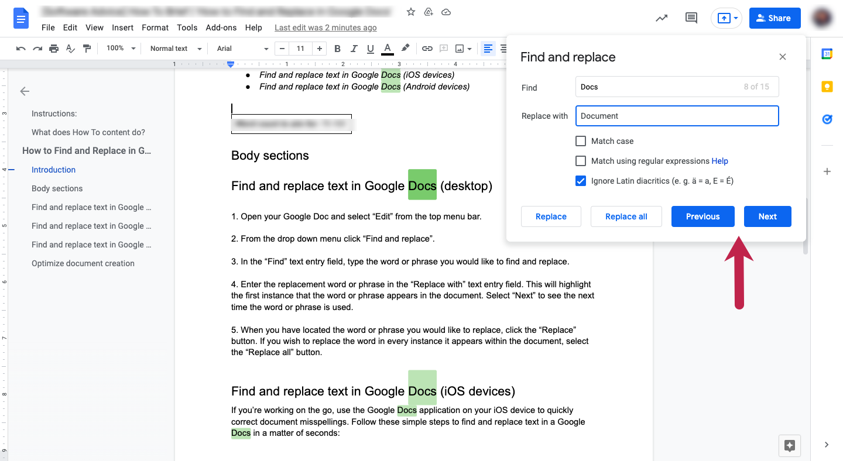Open the text color picker
The image size is (843, 461).
[x=387, y=49]
